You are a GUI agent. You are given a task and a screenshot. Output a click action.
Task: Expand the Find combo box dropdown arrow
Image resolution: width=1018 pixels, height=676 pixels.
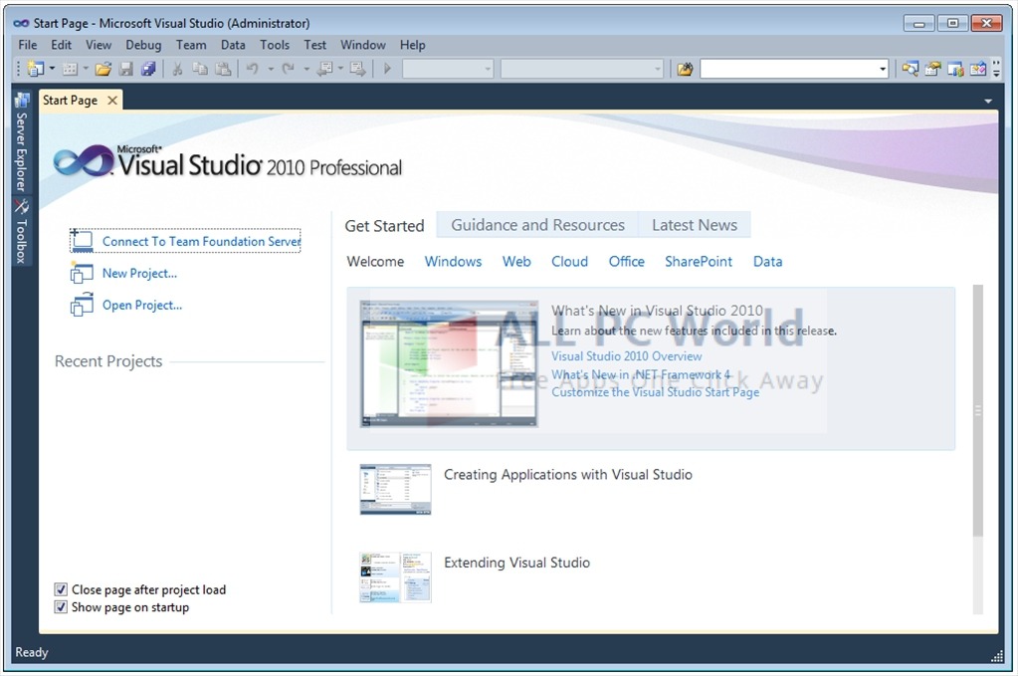(883, 69)
